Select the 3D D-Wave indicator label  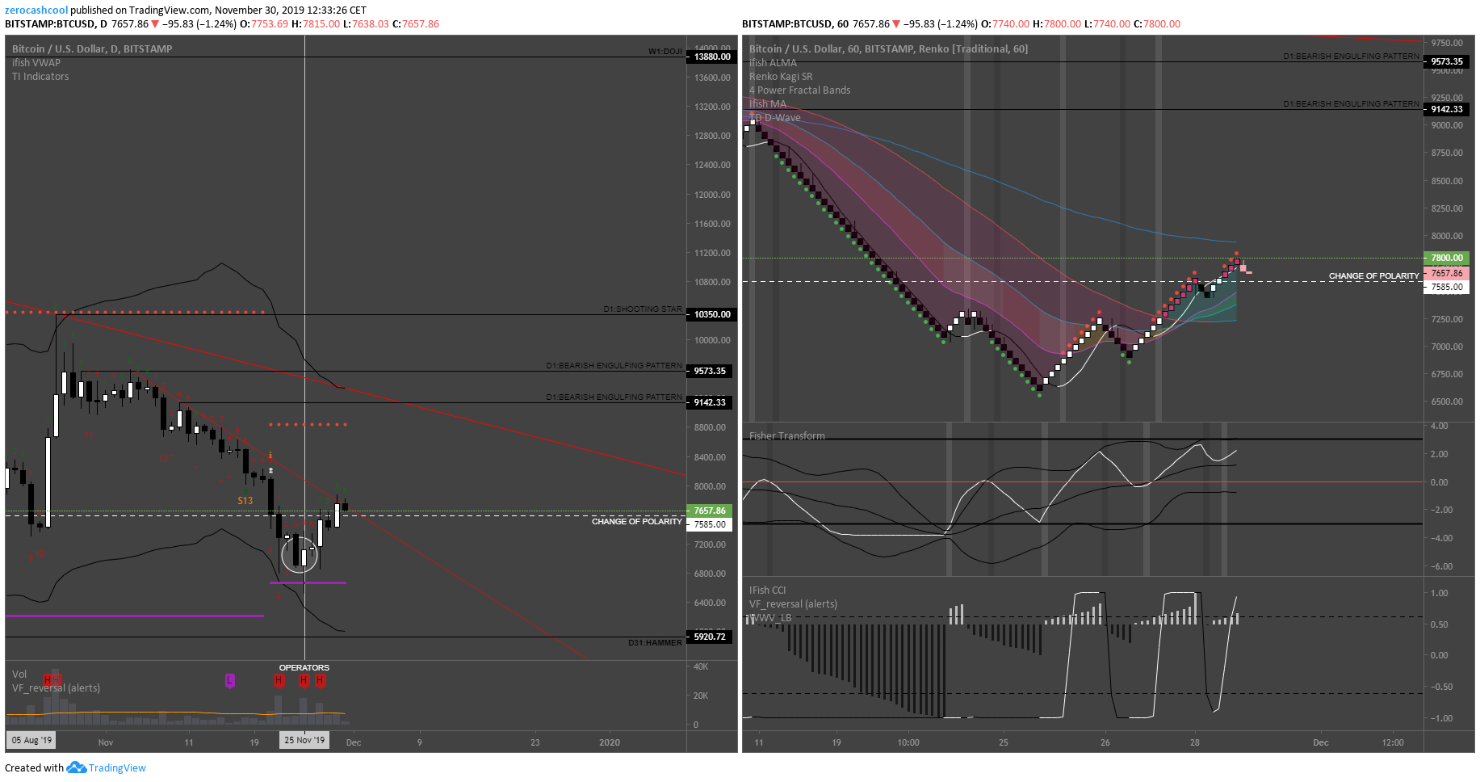tap(775, 117)
